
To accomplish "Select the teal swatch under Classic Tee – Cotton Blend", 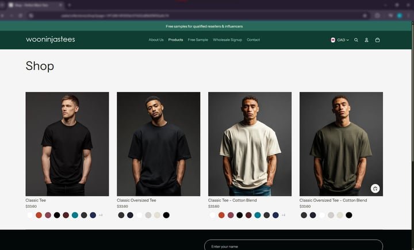I will coord(258,215).
